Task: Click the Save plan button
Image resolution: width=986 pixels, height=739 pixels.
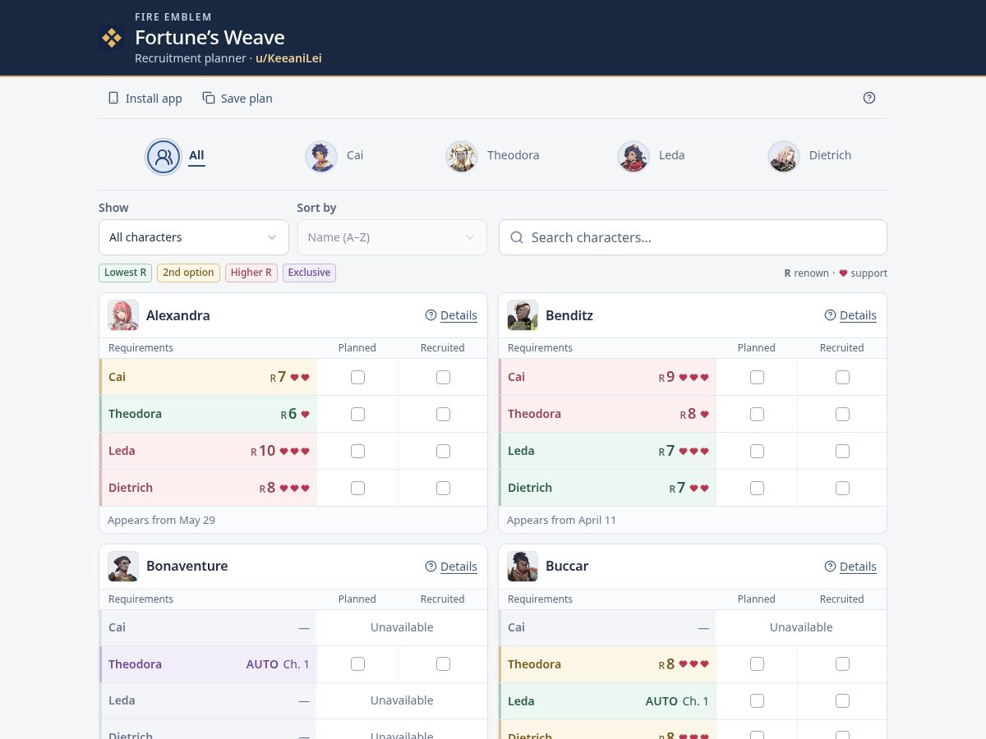Action: pos(237,98)
